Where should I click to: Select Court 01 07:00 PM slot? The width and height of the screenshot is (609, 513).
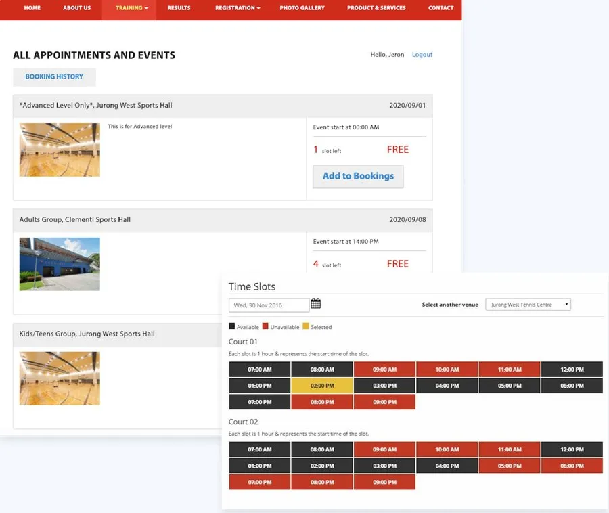(x=260, y=402)
